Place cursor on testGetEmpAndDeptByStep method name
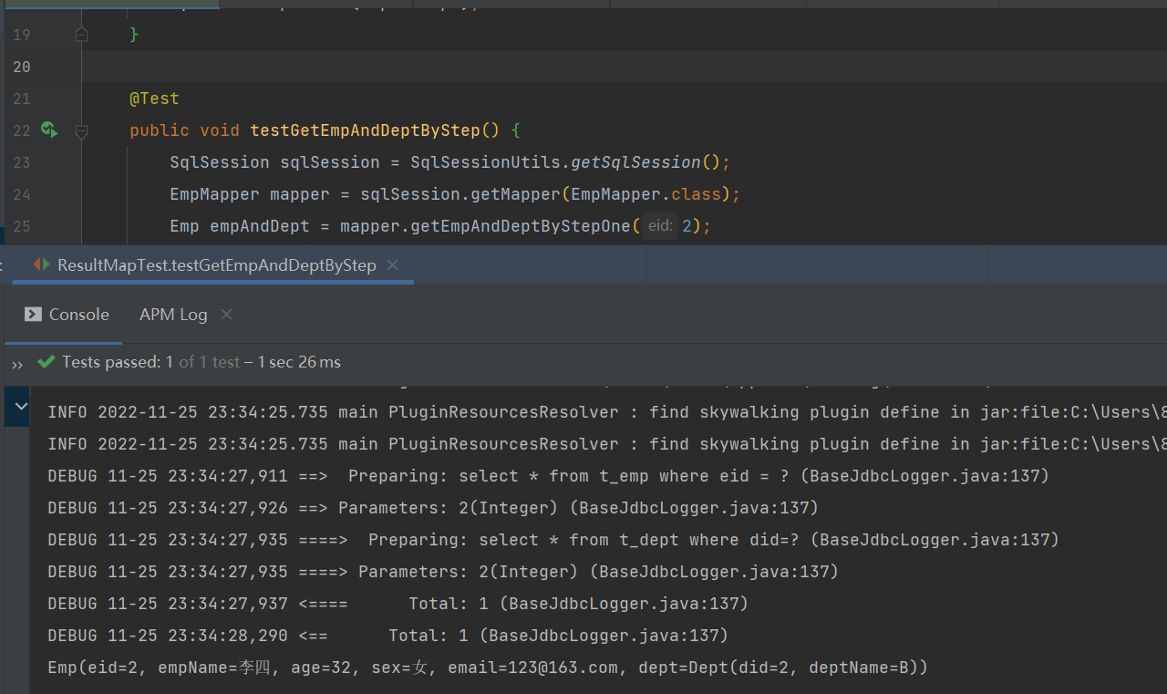The height and width of the screenshot is (694, 1167). pyautogui.click(x=365, y=130)
